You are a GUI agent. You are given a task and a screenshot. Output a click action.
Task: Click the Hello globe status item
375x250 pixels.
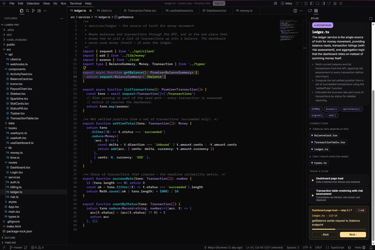click(360, 247)
